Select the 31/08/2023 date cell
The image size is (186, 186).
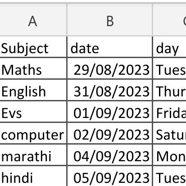click(x=110, y=90)
